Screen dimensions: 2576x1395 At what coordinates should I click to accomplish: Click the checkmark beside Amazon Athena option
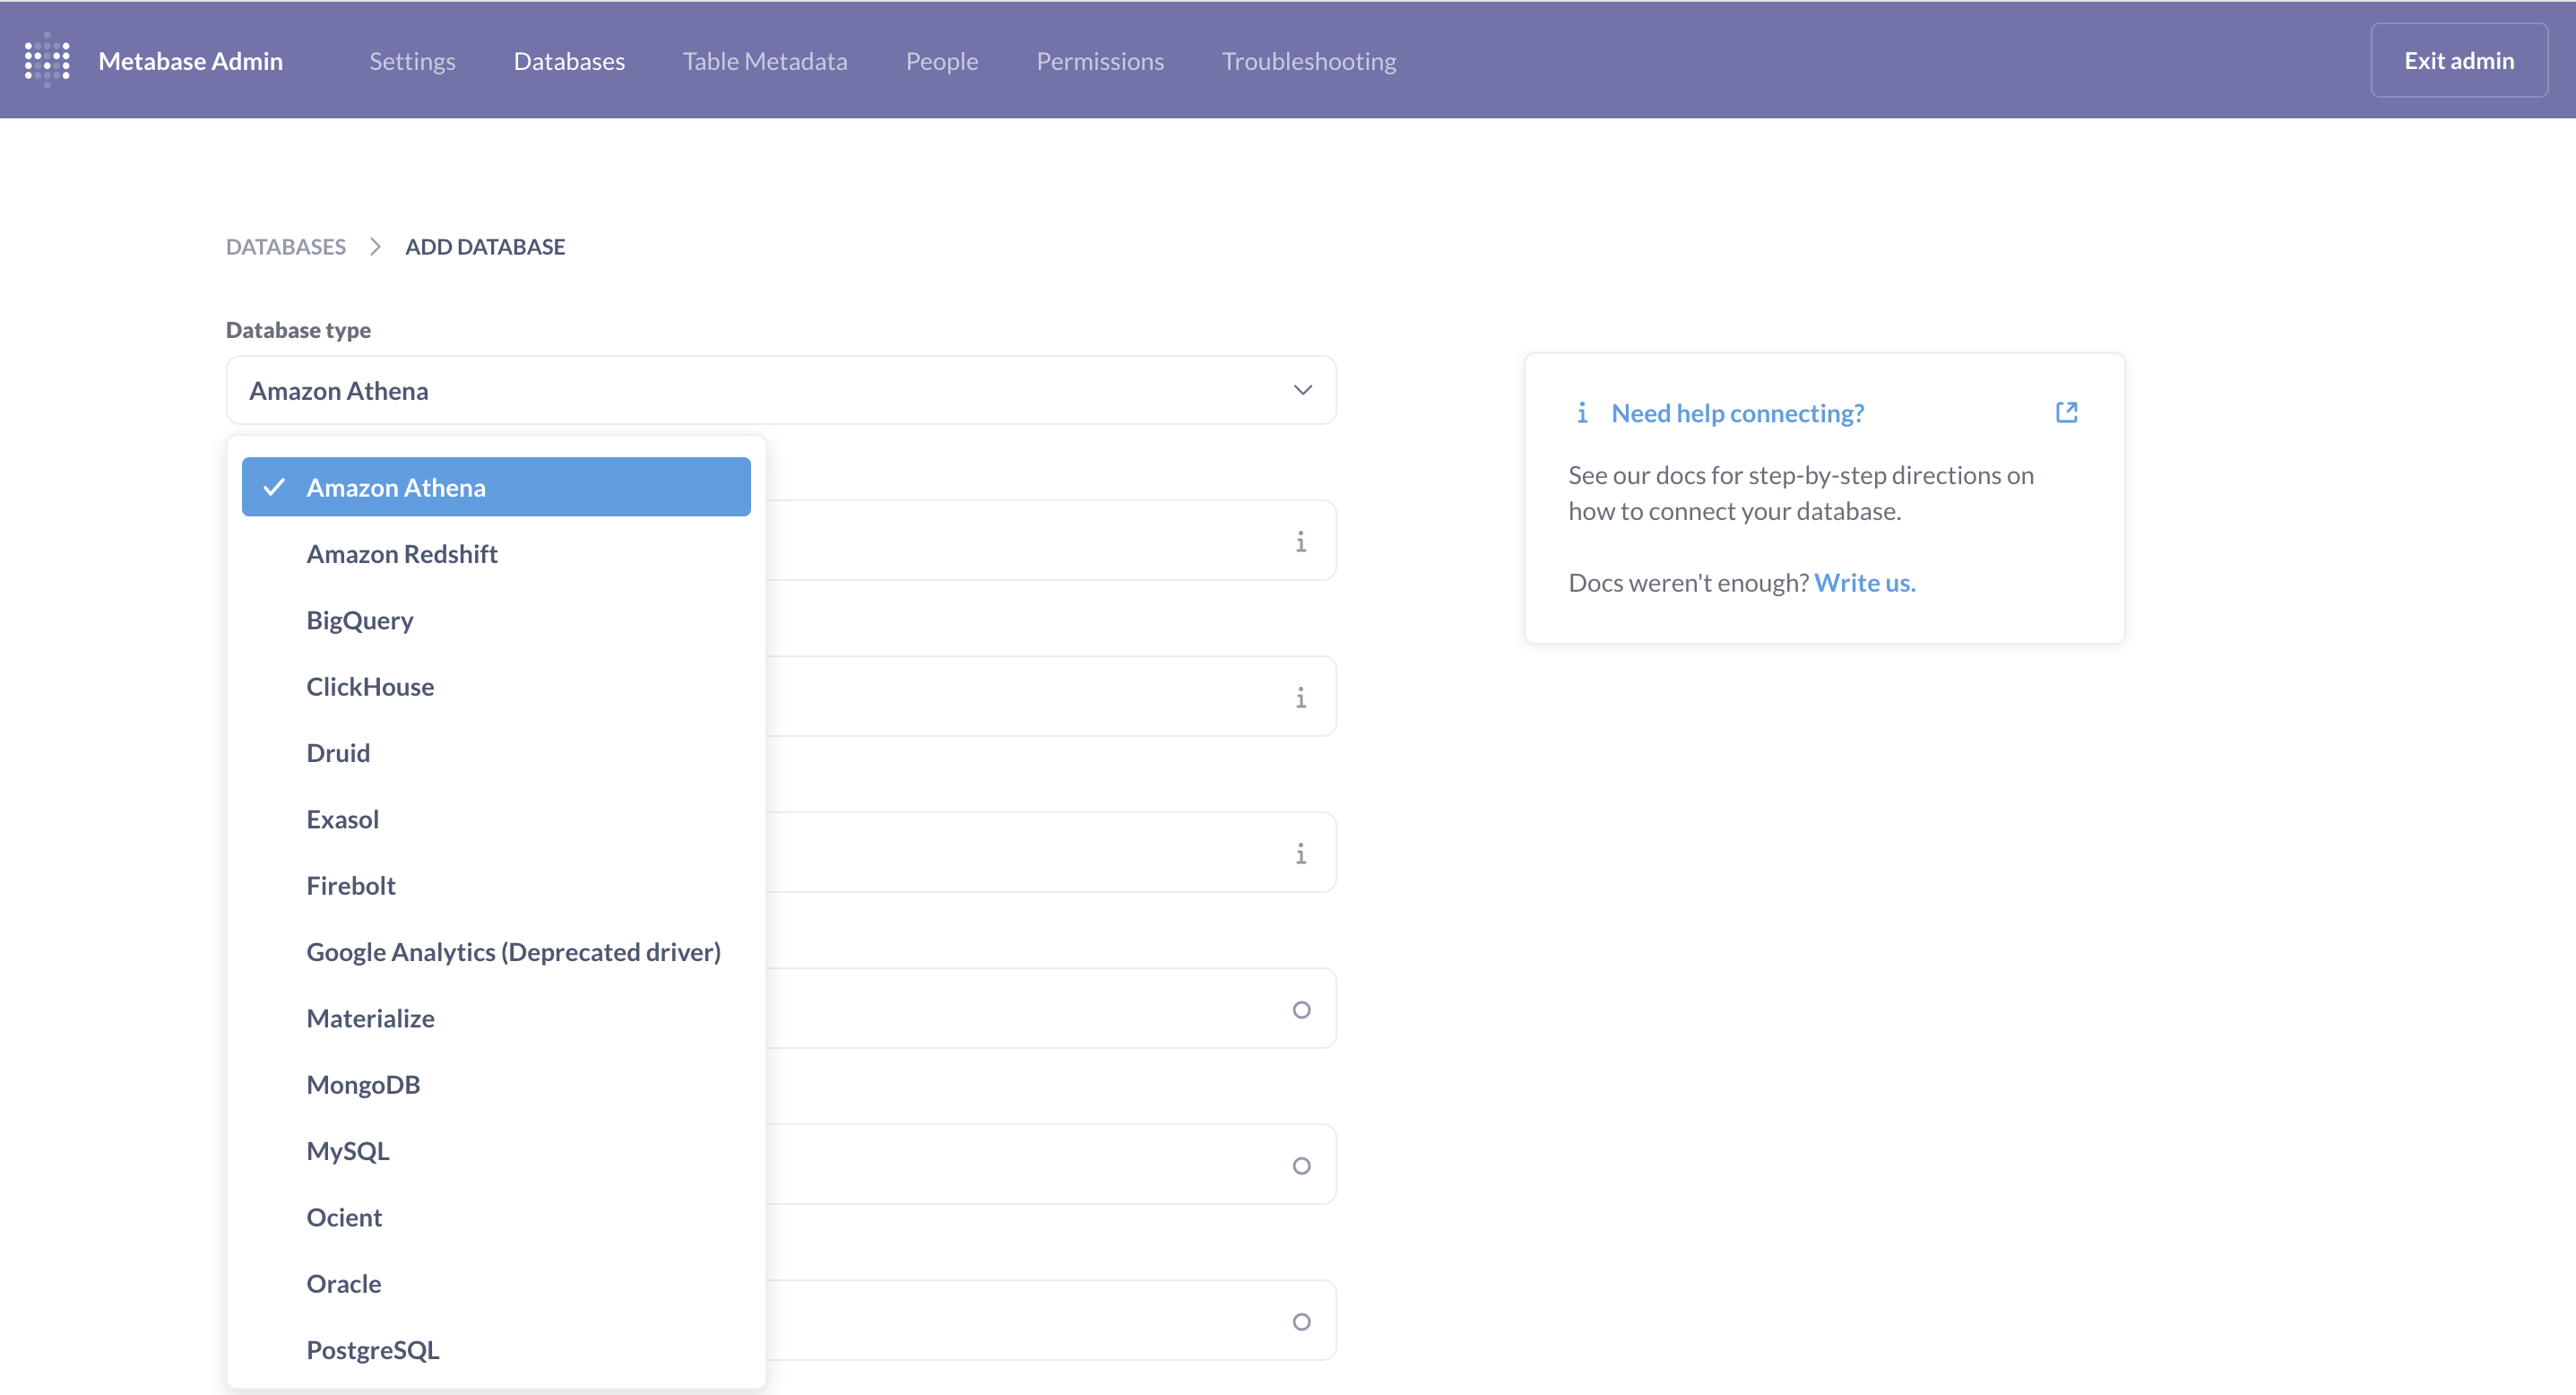coord(274,487)
